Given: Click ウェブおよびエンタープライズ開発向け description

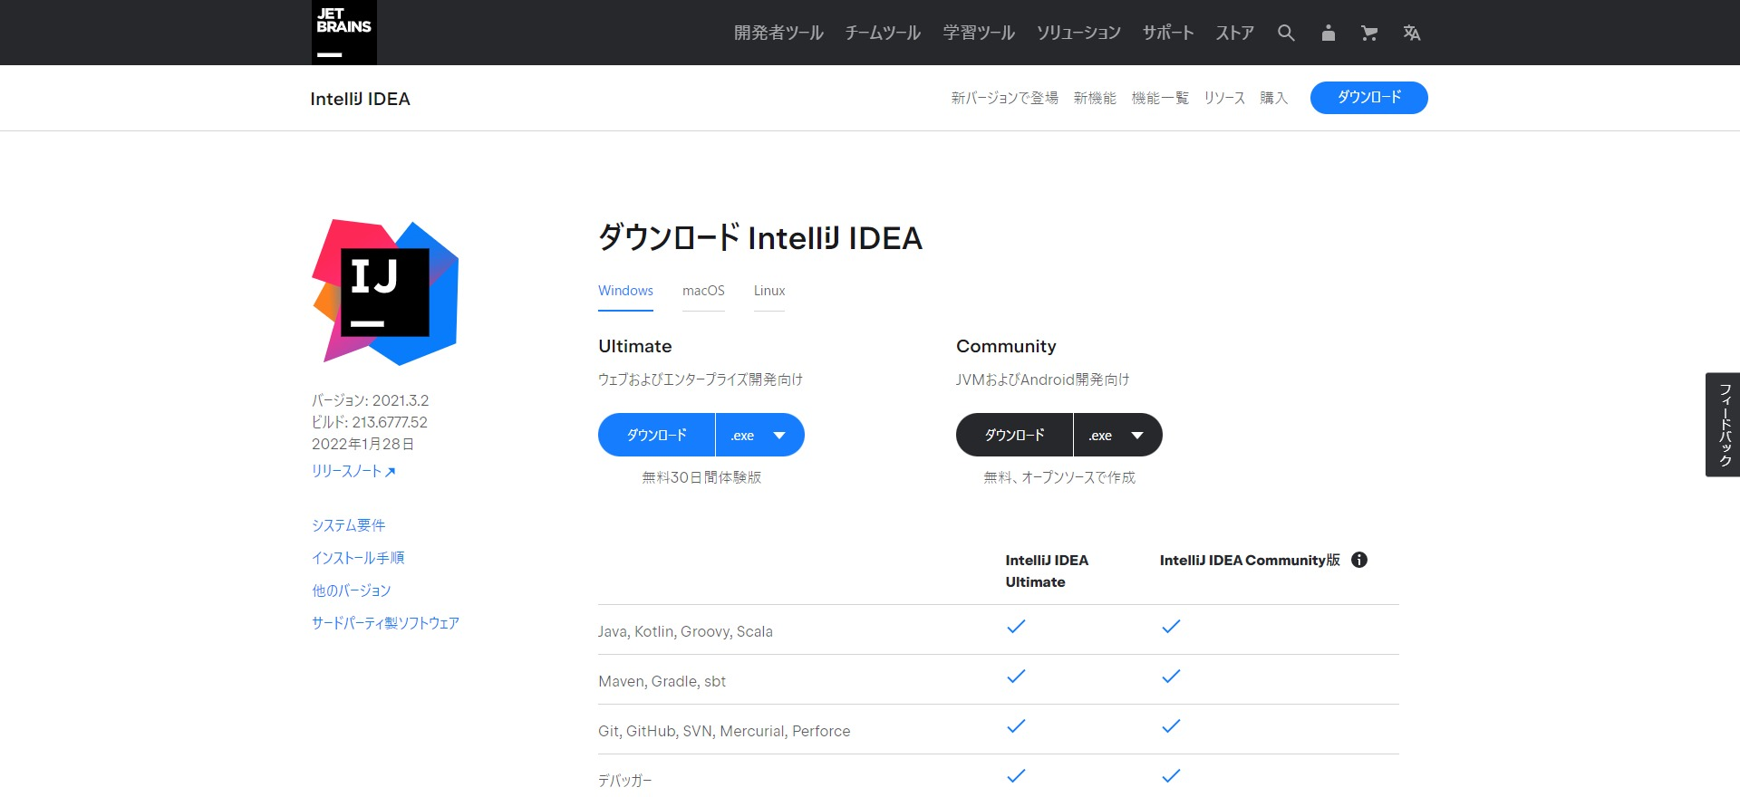Looking at the screenshot, I should coord(701,379).
